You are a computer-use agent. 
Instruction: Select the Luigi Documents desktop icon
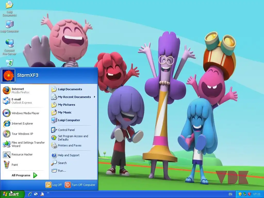[x=10, y=9]
